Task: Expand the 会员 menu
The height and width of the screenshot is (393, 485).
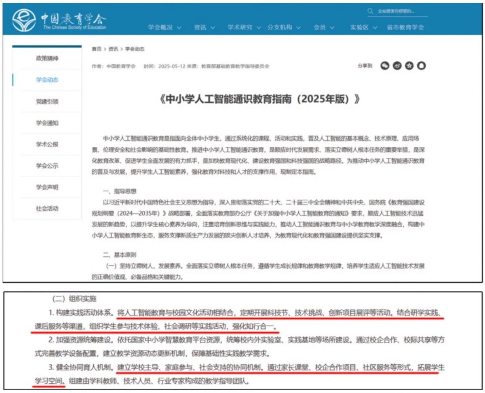Action: pyautogui.click(x=324, y=27)
